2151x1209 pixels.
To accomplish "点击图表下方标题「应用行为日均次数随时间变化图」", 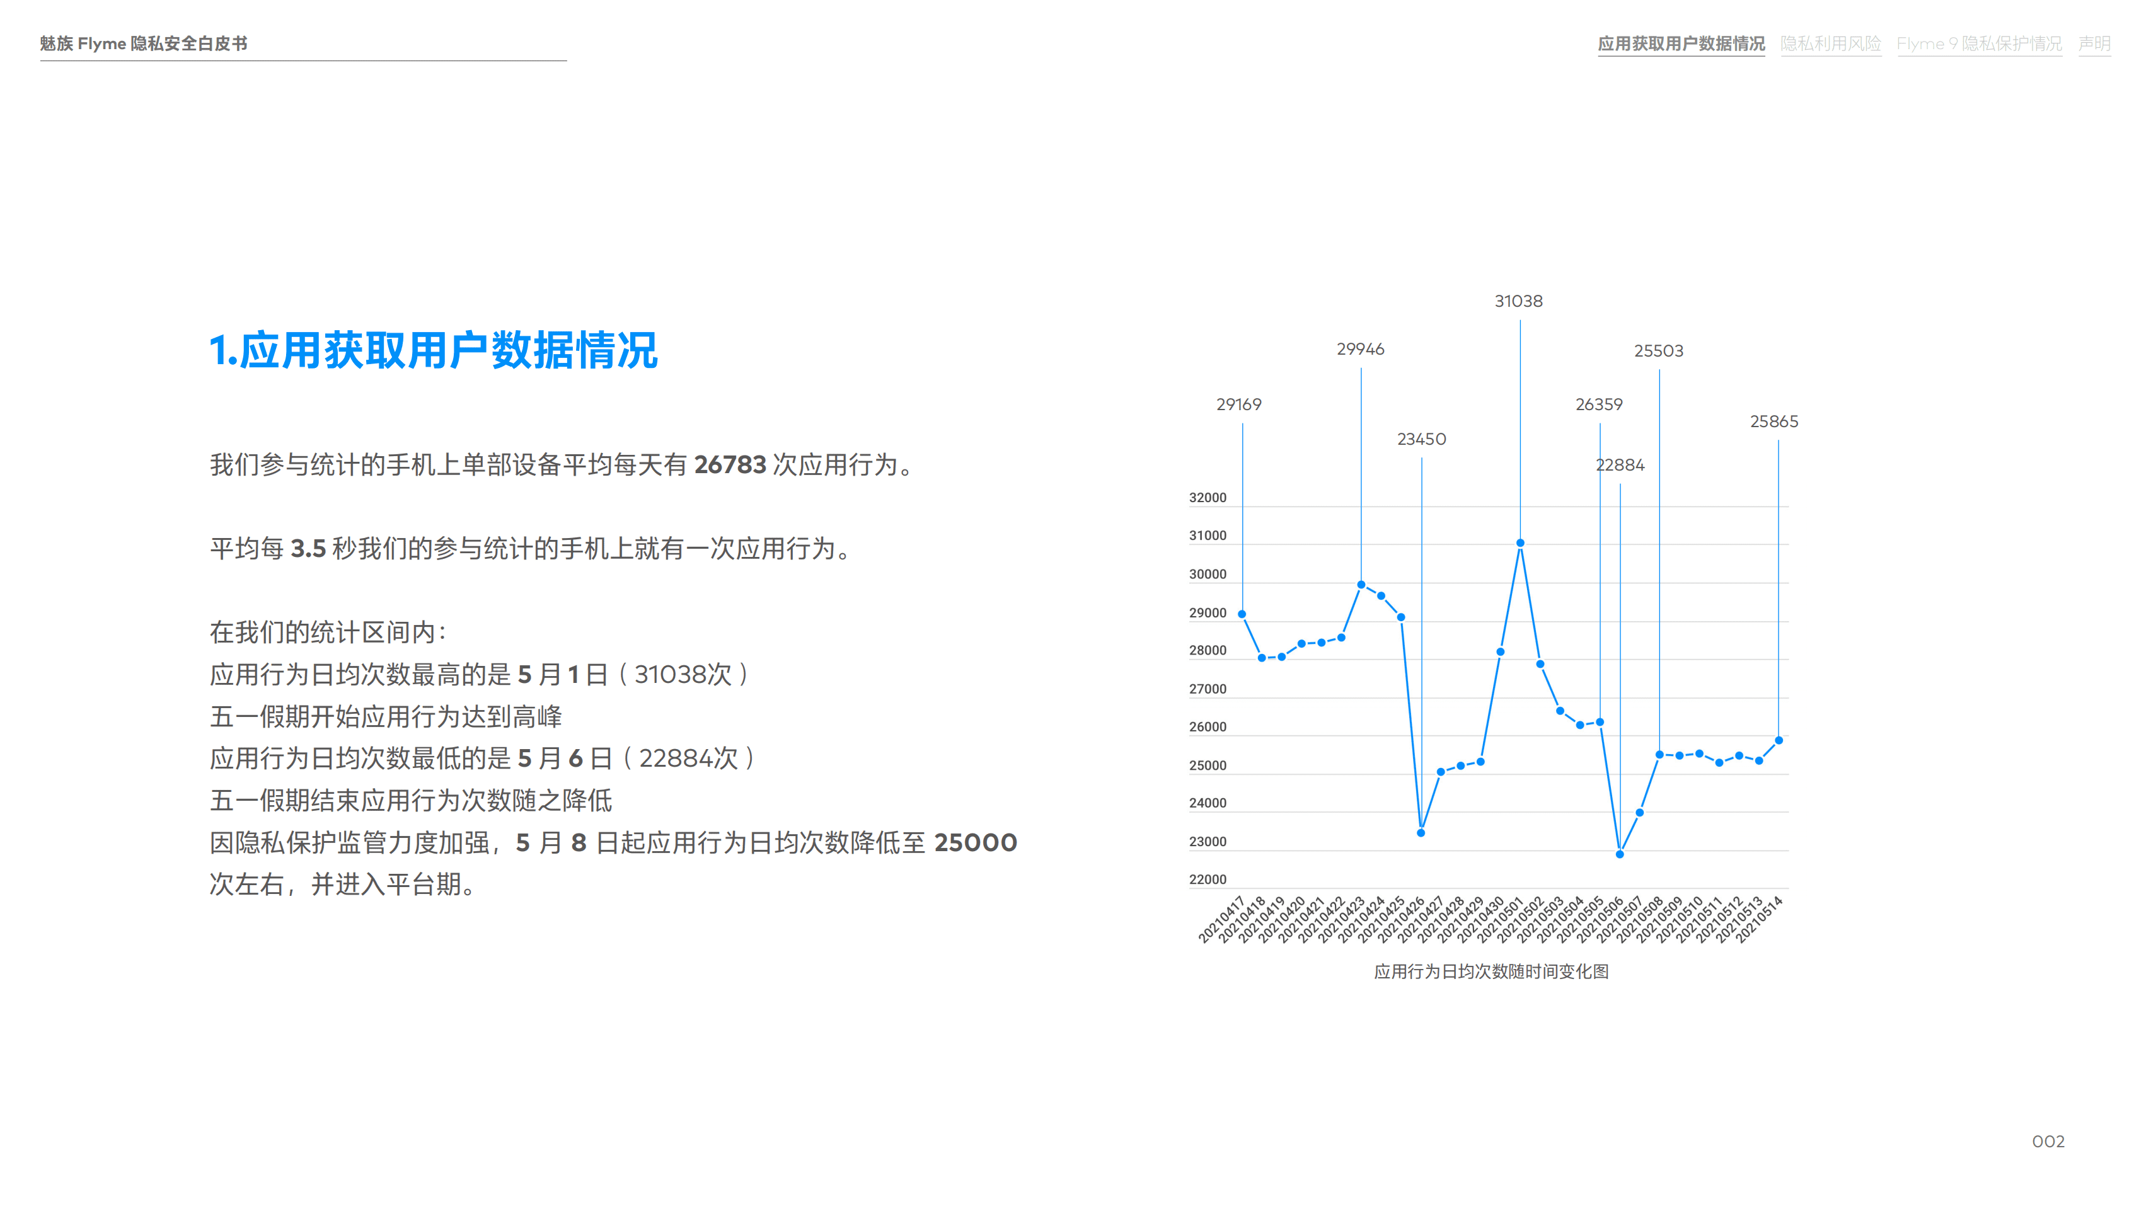I will click(x=1495, y=972).
